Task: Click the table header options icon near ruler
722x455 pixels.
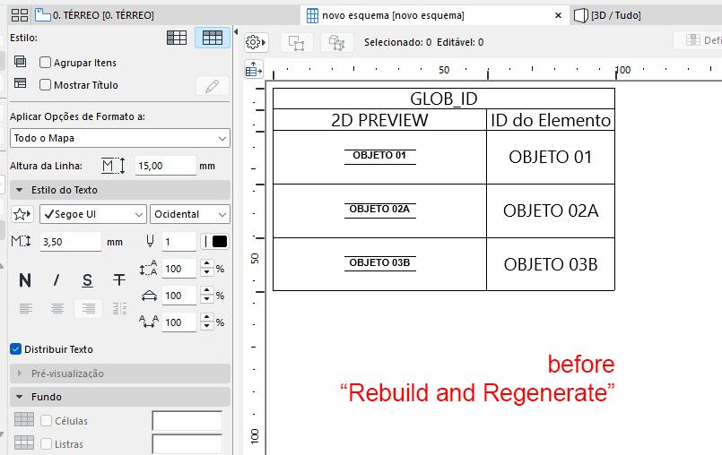Action: pos(254,69)
